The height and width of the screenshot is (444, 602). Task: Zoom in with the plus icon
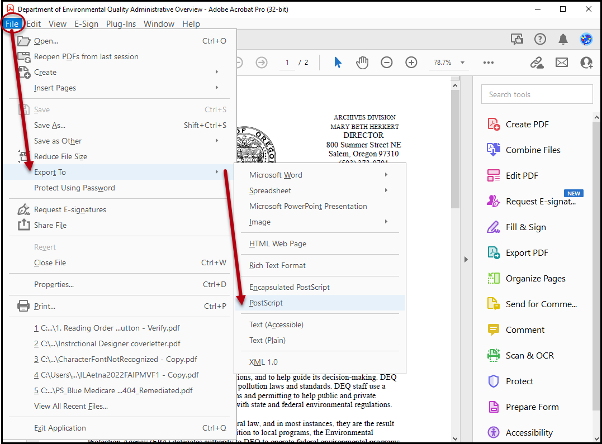411,62
